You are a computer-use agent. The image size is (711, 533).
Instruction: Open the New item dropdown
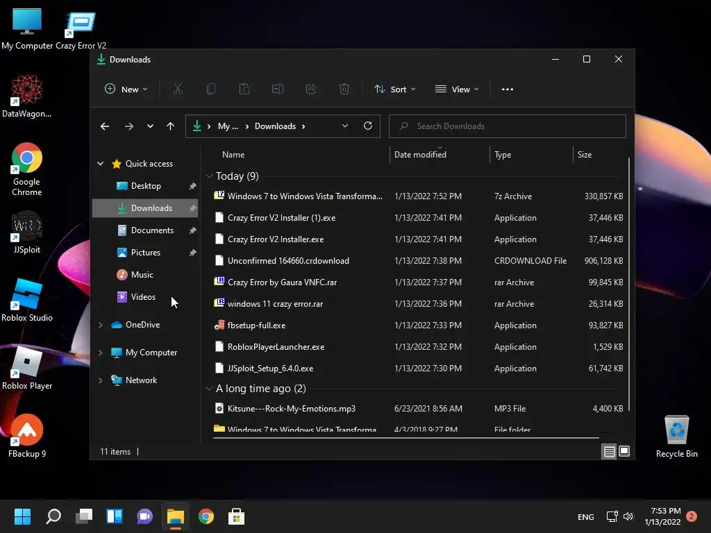tap(126, 90)
